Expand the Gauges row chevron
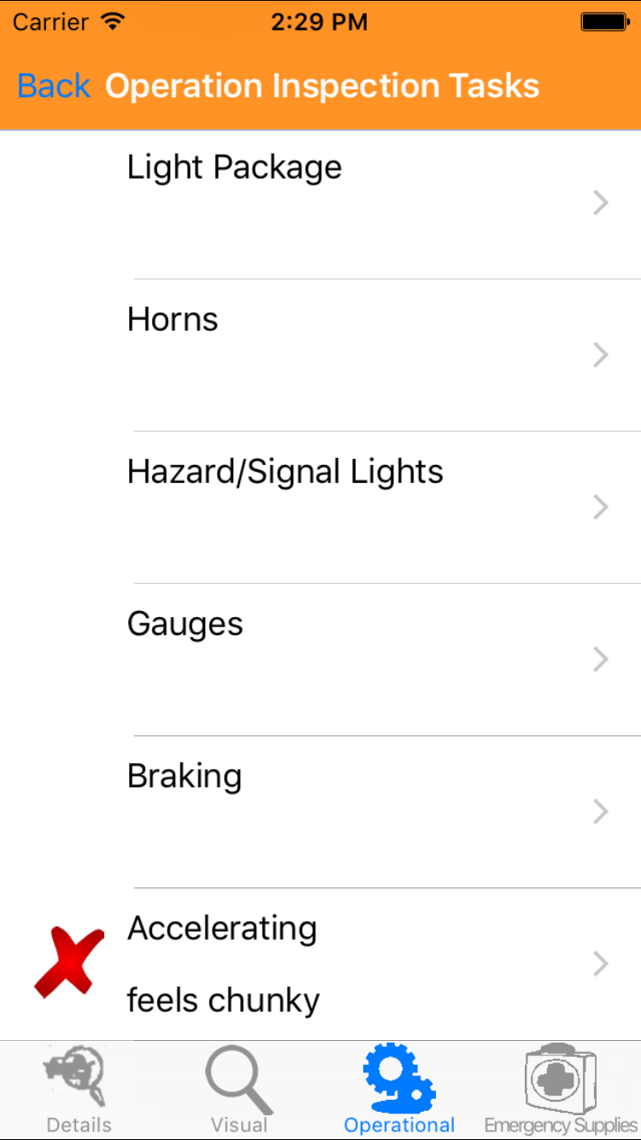 tap(601, 660)
